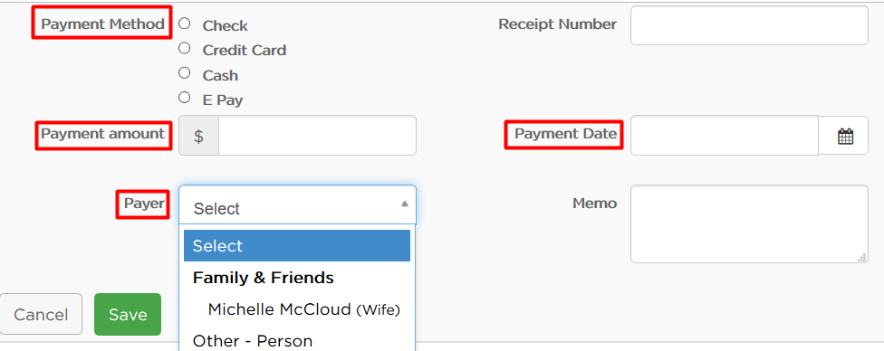This screenshot has width=884, height=351.
Task: Open the Payment Date calendar picker icon
Action: [x=844, y=136]
